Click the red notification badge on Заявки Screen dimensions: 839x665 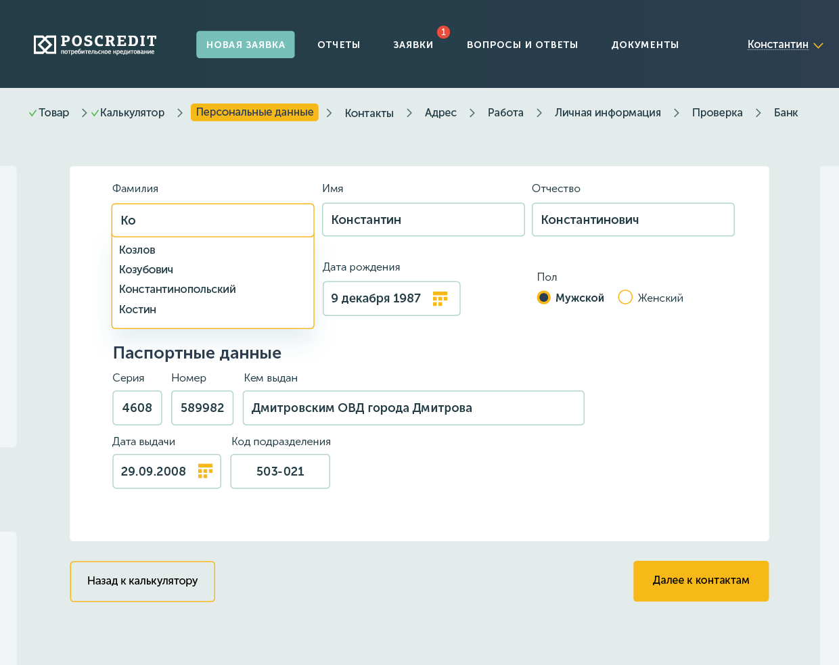443,32
